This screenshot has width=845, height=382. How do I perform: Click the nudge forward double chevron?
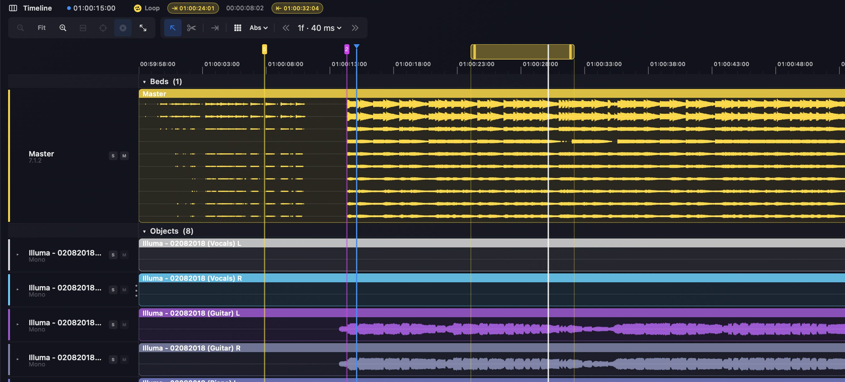[x=355, y=28]
